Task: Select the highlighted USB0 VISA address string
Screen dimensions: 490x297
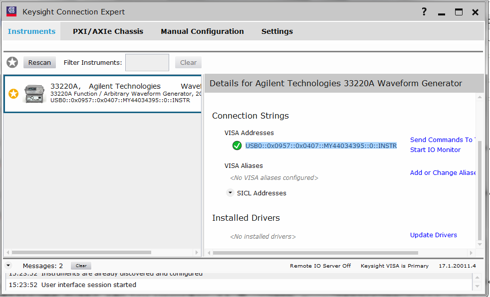Action: click(x=320, y=145)
